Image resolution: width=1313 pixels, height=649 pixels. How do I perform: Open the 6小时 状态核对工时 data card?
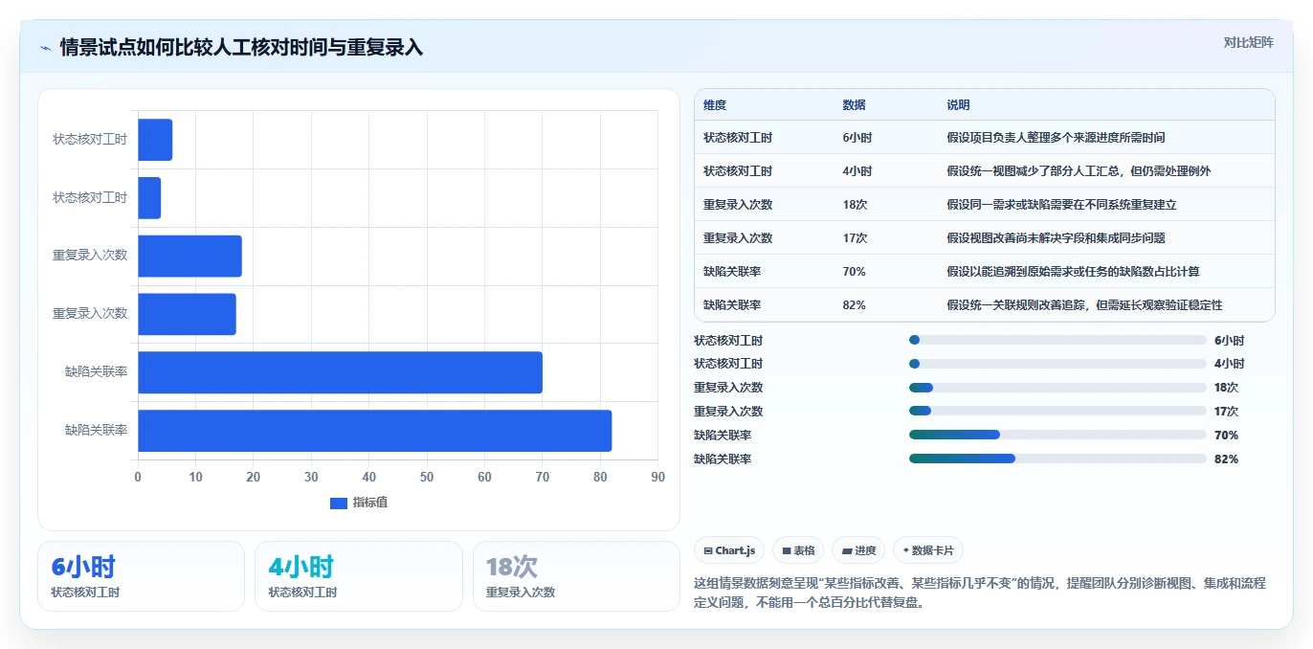[141, 576]
